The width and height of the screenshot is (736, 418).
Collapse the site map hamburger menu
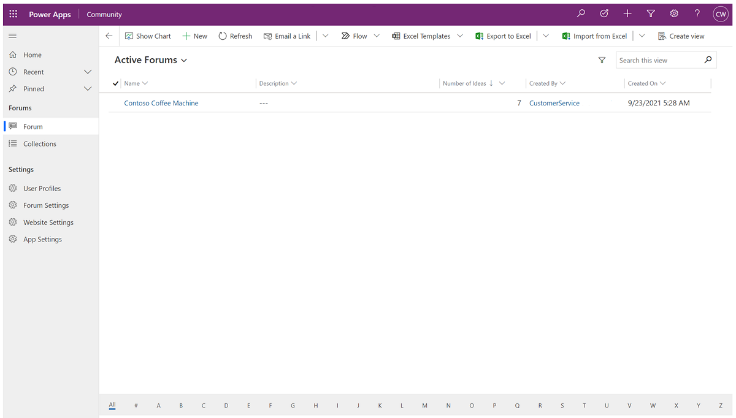pyautogui.click(x=13, y=36)
